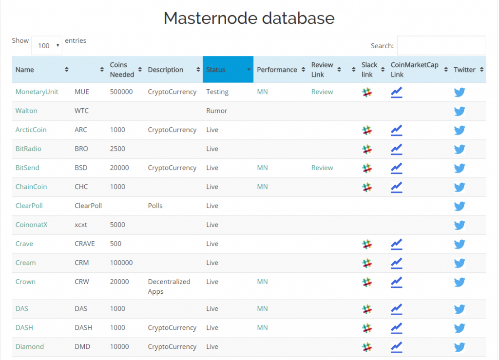Open CoinMarketCap chart for BitSend
This screenshot has width=499, height=360.
(x=397, y=168)
